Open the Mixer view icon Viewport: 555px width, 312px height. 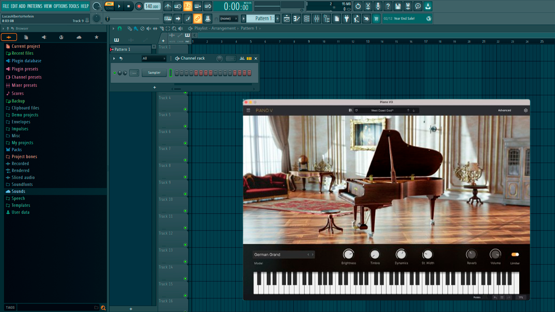317,19
